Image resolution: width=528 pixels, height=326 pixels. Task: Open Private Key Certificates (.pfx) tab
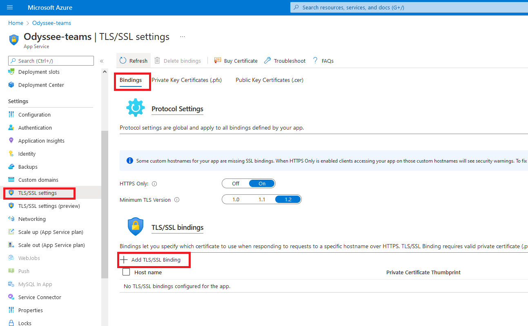point(187,80)
